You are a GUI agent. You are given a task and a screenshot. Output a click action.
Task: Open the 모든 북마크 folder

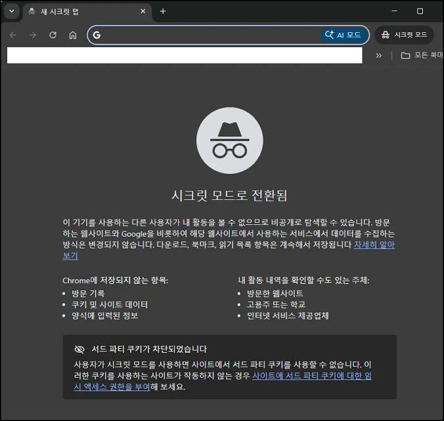pos(422,56)
